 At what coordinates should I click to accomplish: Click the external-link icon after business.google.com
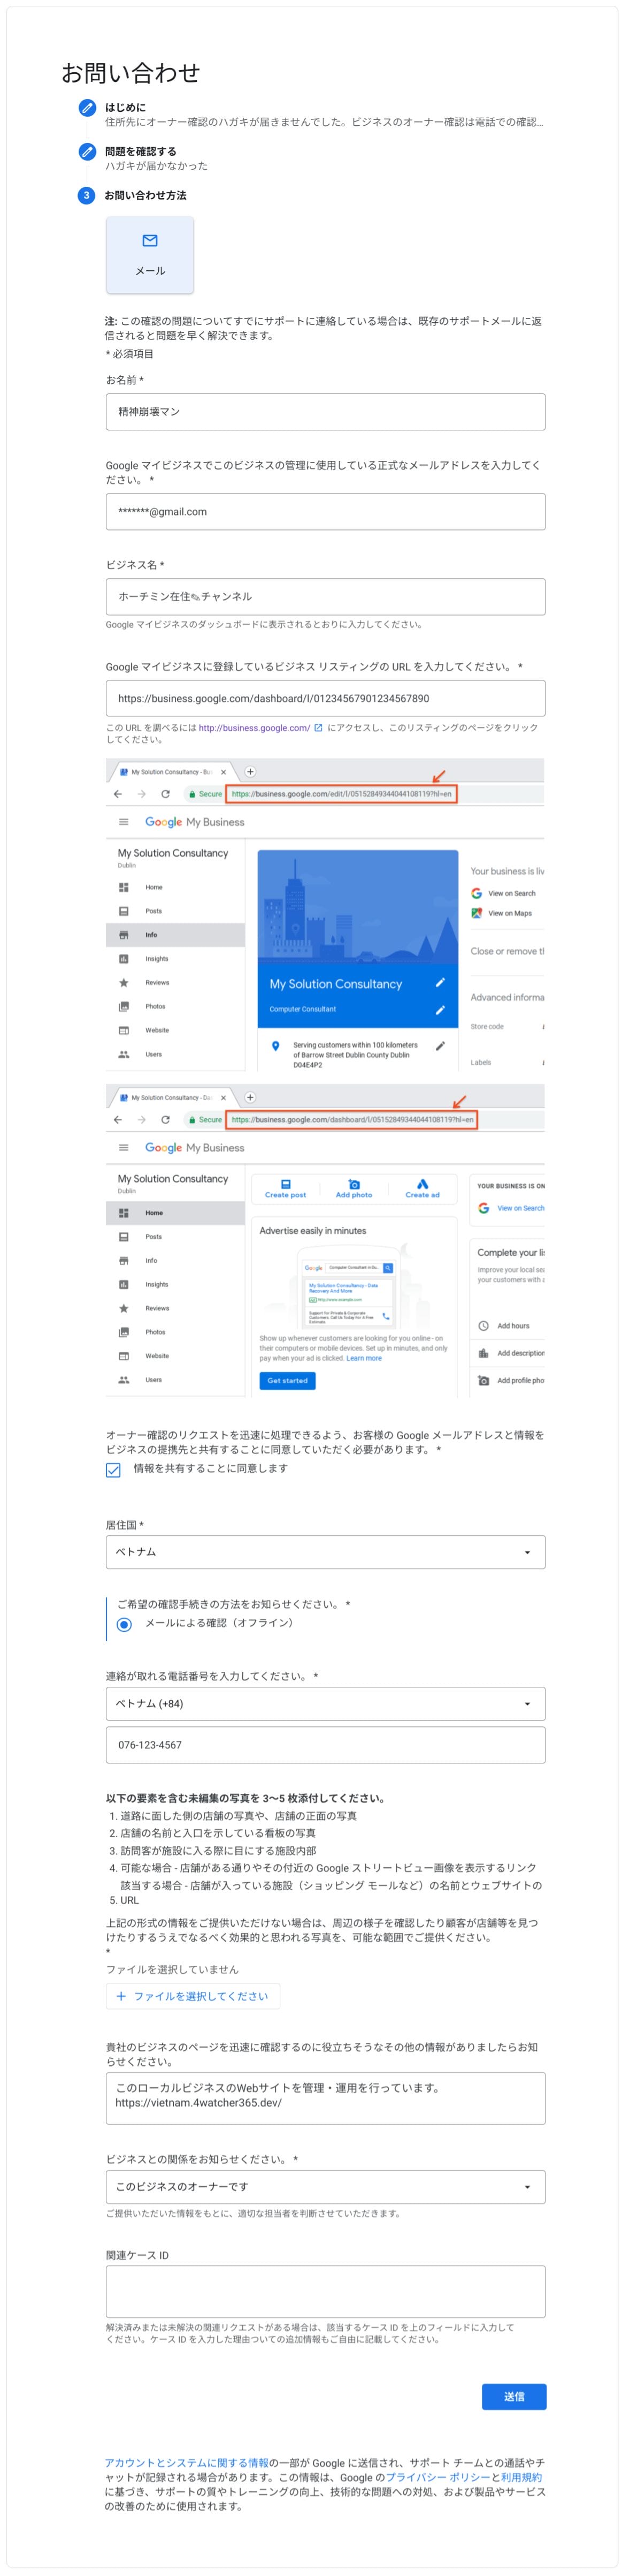319,729
